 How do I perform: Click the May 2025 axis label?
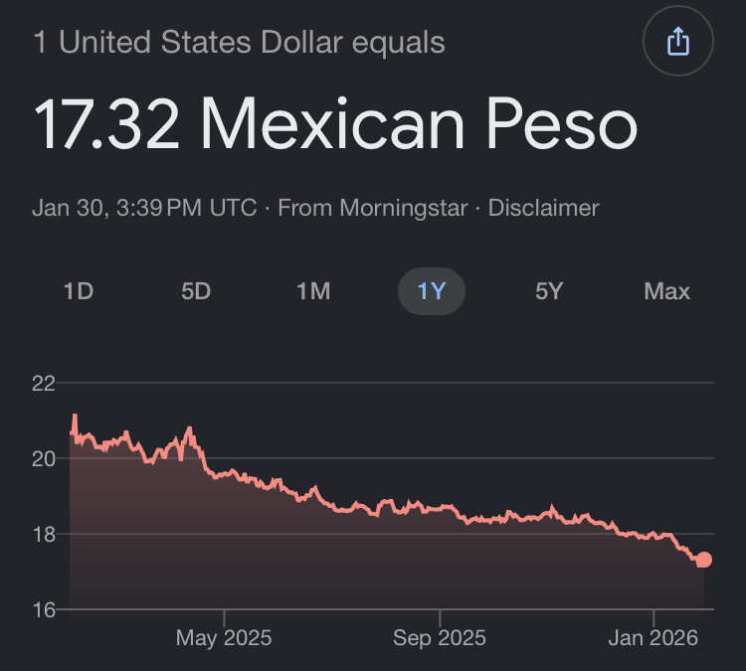(x=224, y=637)
